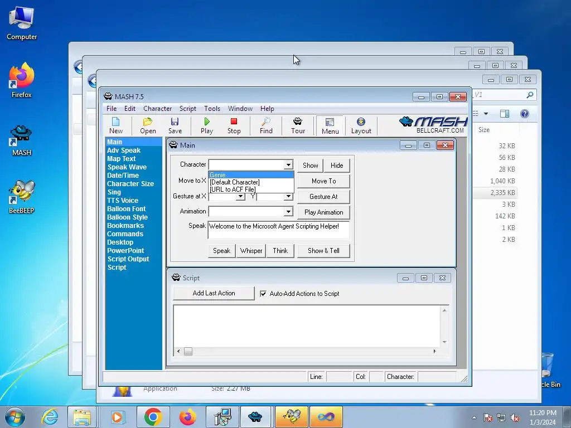Click the Whisper button
Viewport: 571px width, 428px height.
point(251,251)
